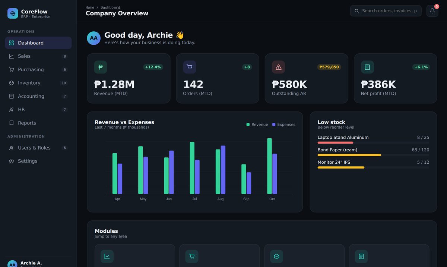Screen dimensions: 447x267
Task: Click the warning icon on Outstanding AR card
Action: point(279,67)
